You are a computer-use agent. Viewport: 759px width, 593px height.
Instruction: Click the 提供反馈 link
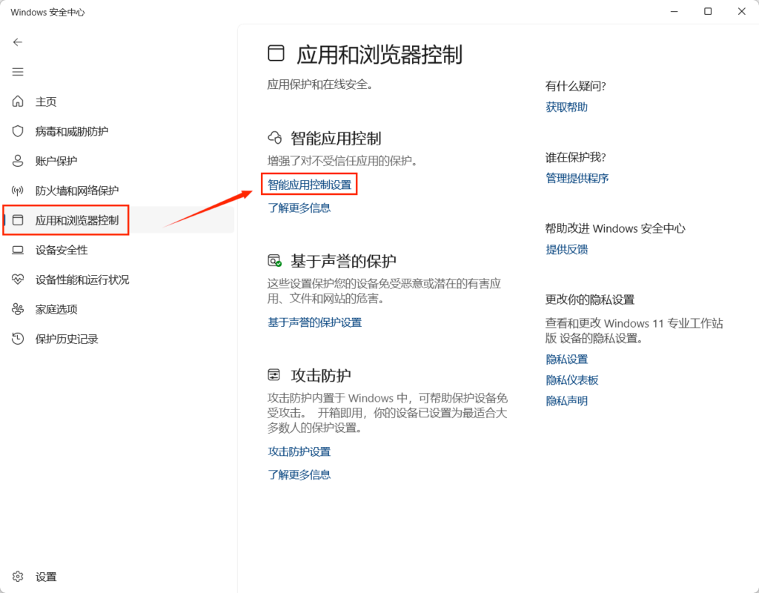[x=567, y=249]
